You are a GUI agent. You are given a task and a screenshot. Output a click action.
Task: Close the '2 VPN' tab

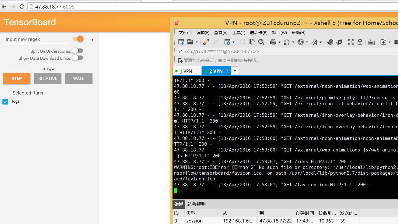[x=227, y=70]
